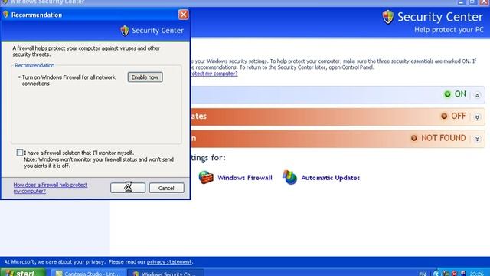Screen dimensions: 490x276
Task: Open the Windows Firewall settings link
Action: [245, 178]
